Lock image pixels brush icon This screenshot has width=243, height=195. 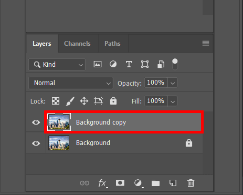(x=70, y=101)
